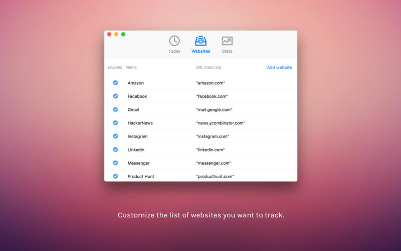Toggle the Gmail enabled checkbox

click(116, 109)
